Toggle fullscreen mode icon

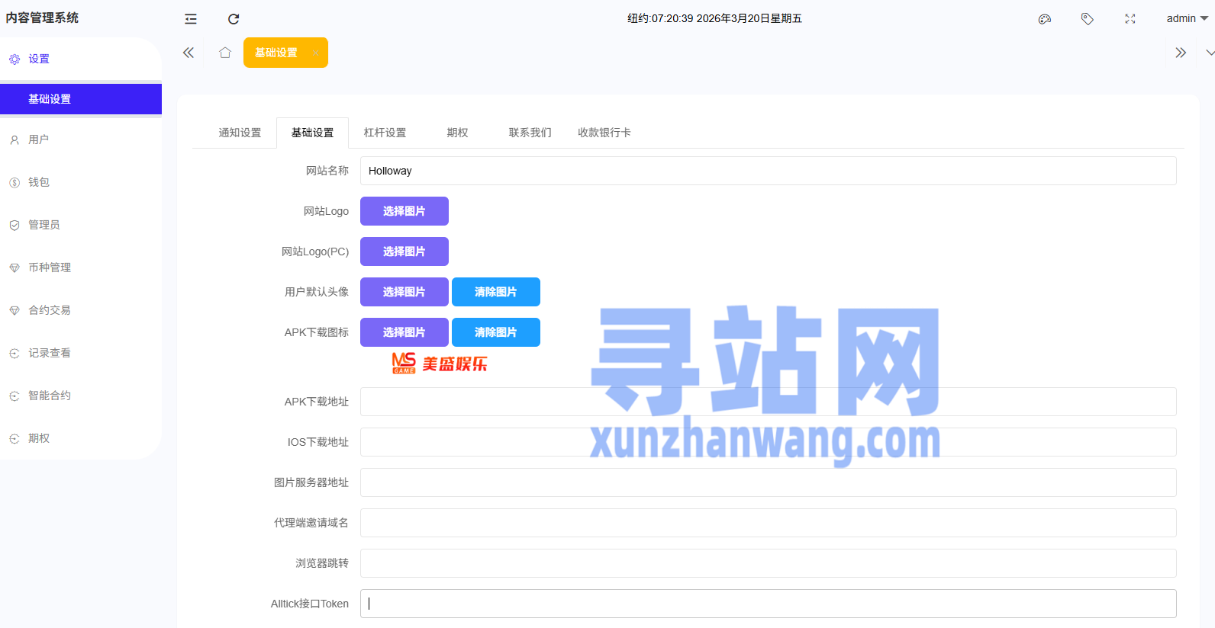1130,19
